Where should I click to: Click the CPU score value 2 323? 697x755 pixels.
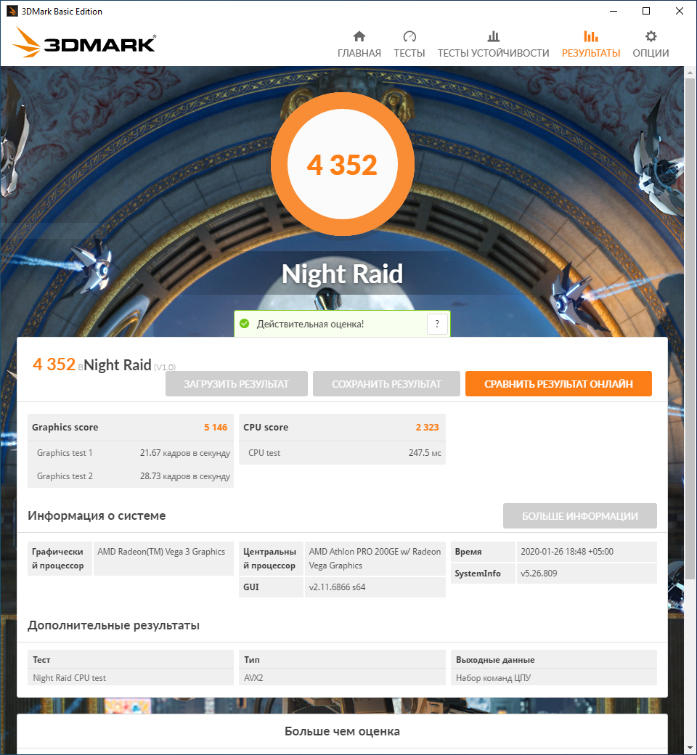pyautogui.click(x=427, y=427)
